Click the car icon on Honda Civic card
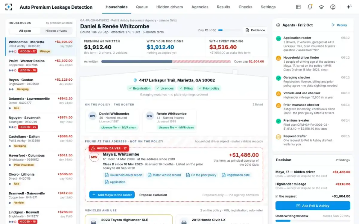The width and height of the screenshot is (359, 224). point(184,222)
